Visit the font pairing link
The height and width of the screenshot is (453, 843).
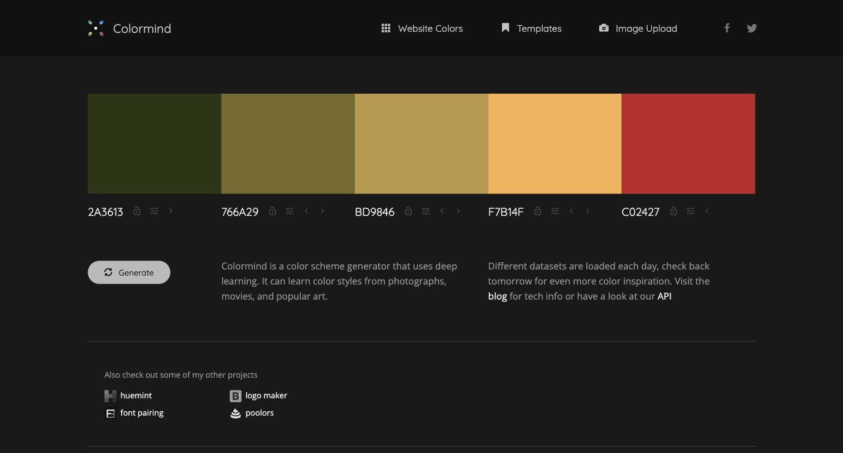click(142, 413)
